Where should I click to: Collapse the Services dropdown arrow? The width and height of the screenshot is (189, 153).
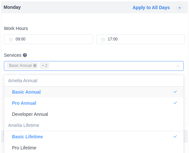point(178,66)
